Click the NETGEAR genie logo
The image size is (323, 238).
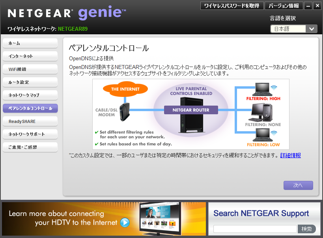coord(67,13)
